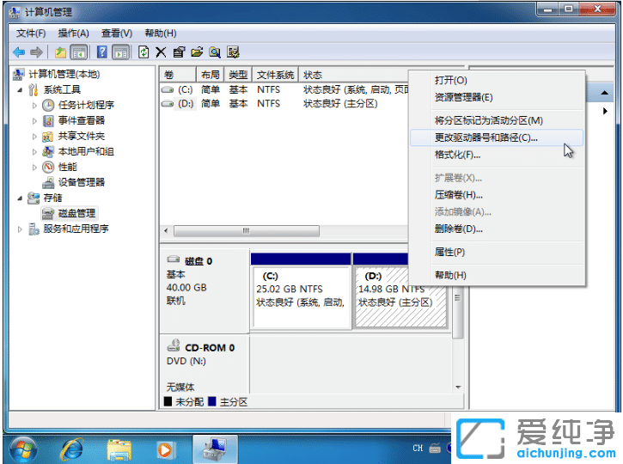Select 任务计划程序 in the tree
This screenshot has height=464, width=623.
click(86, 105)
